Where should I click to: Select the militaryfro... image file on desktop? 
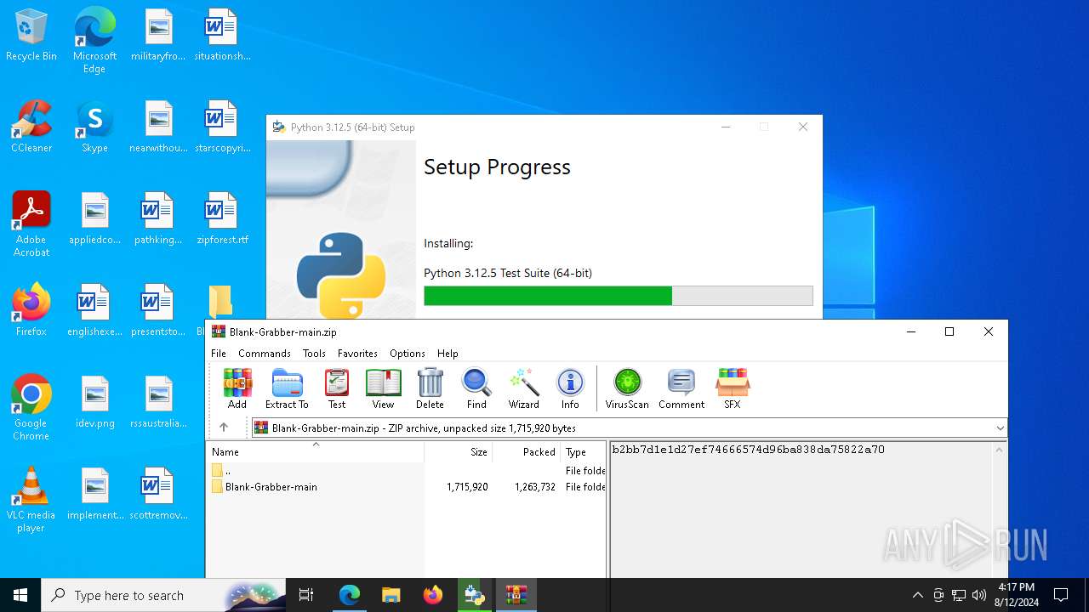coord(158,36)
